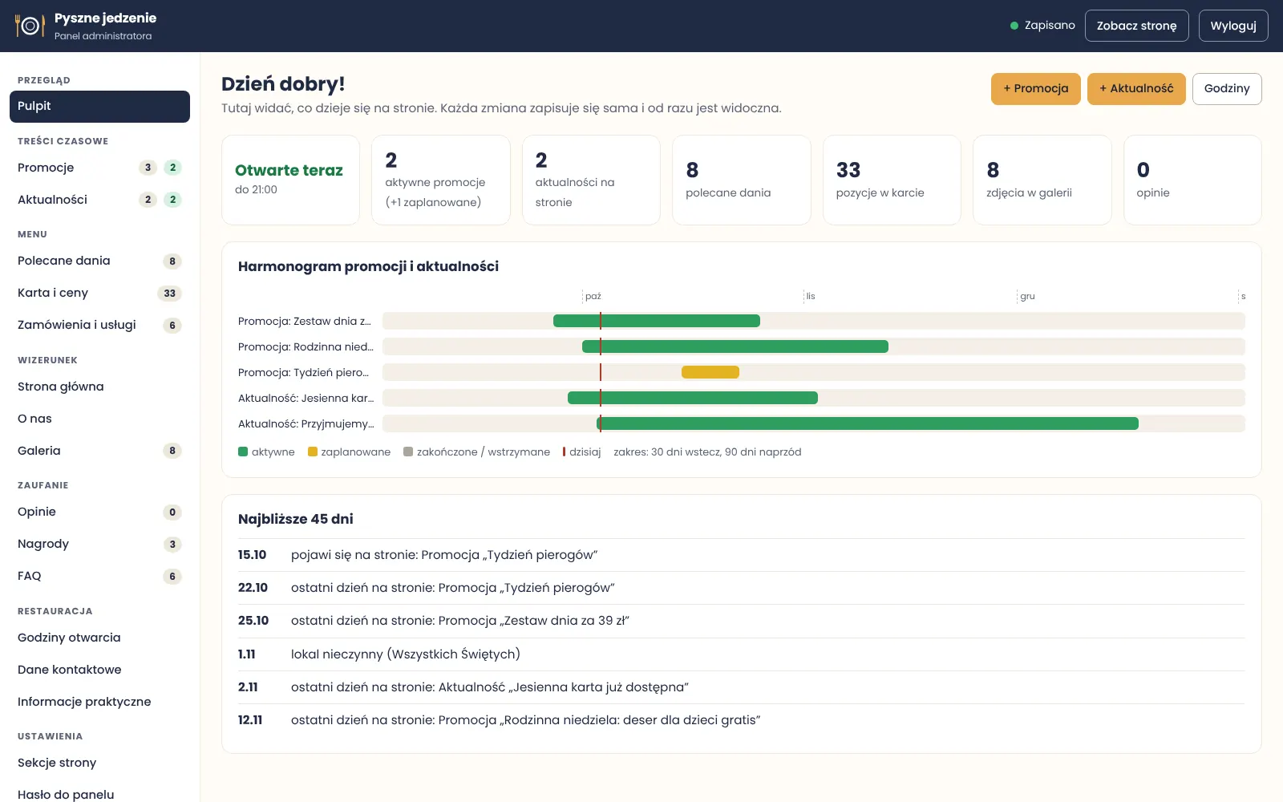Open the O nas page settings
1283x802 pixels.
(x=99, y=419)
